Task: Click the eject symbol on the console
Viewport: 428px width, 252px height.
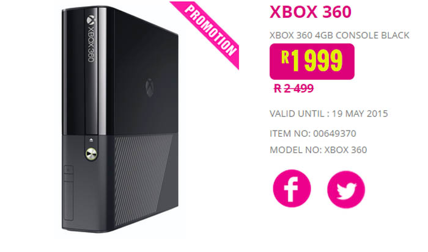Action: click(x=91, y=140)
